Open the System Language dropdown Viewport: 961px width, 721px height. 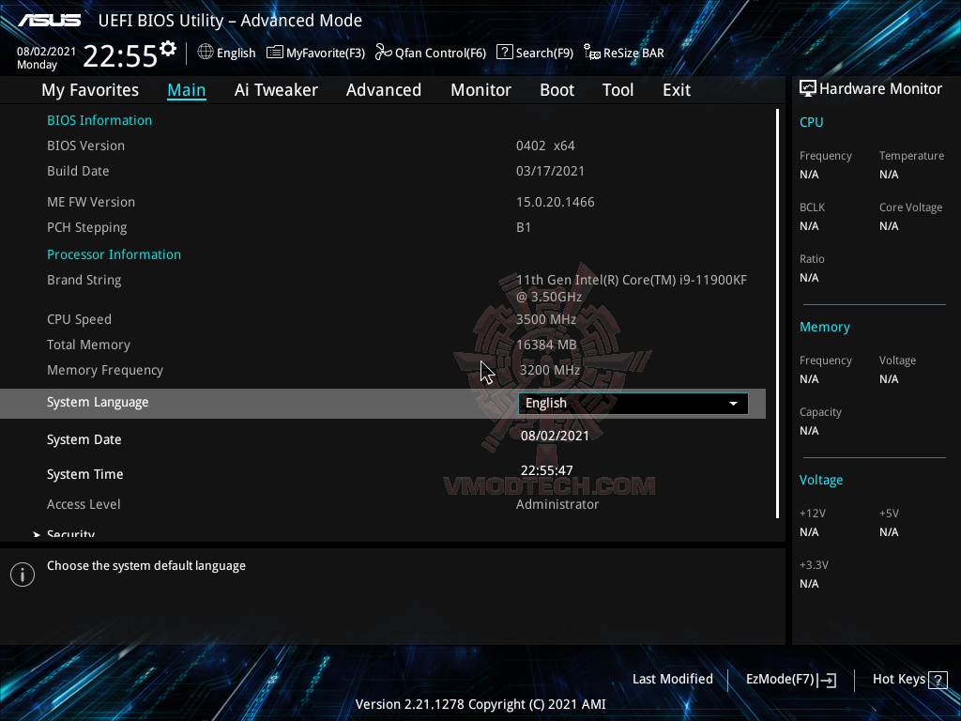[x=633, y=404]
